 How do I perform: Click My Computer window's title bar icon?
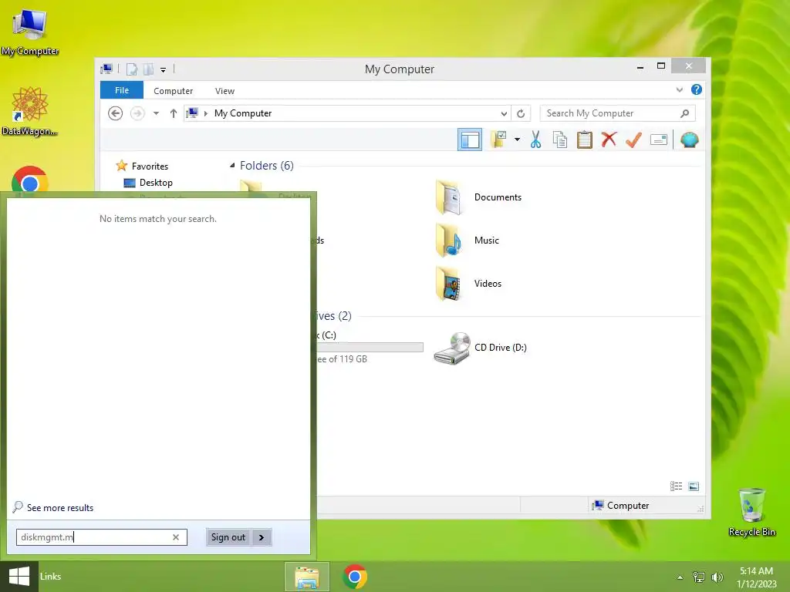(106, 69)
